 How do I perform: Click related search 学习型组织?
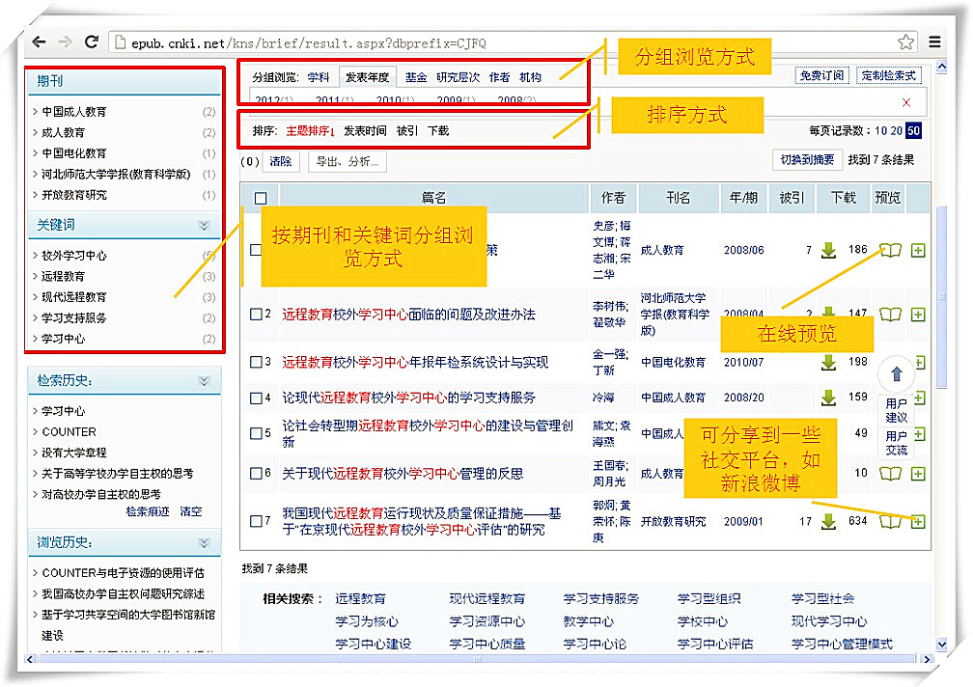pos(709,599)
